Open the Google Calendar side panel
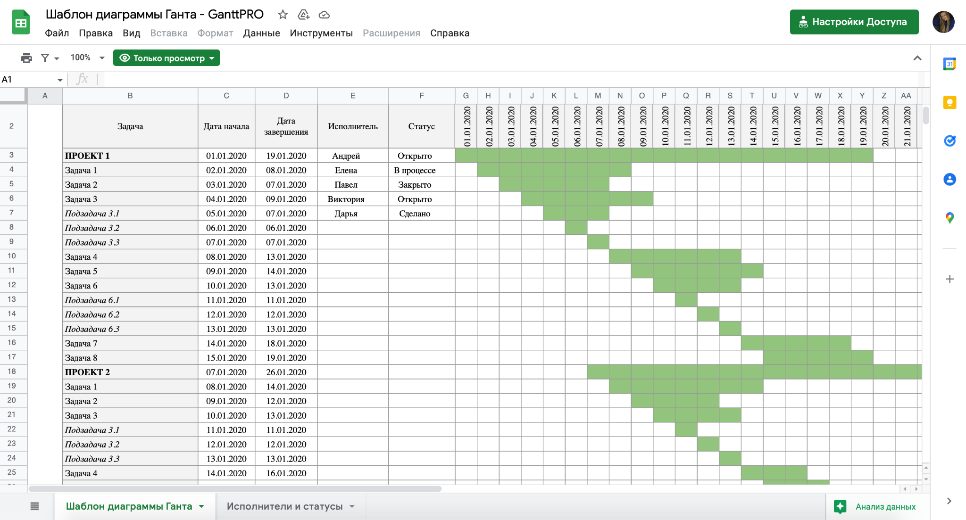The width and height of the screenshot is (966, 520). coord(949,64)
